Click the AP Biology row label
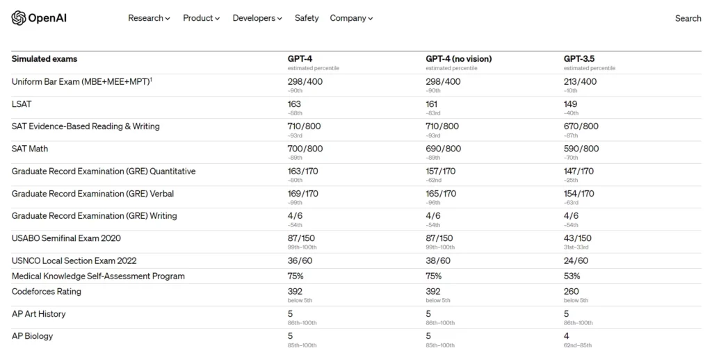 (x=32, y=336)
